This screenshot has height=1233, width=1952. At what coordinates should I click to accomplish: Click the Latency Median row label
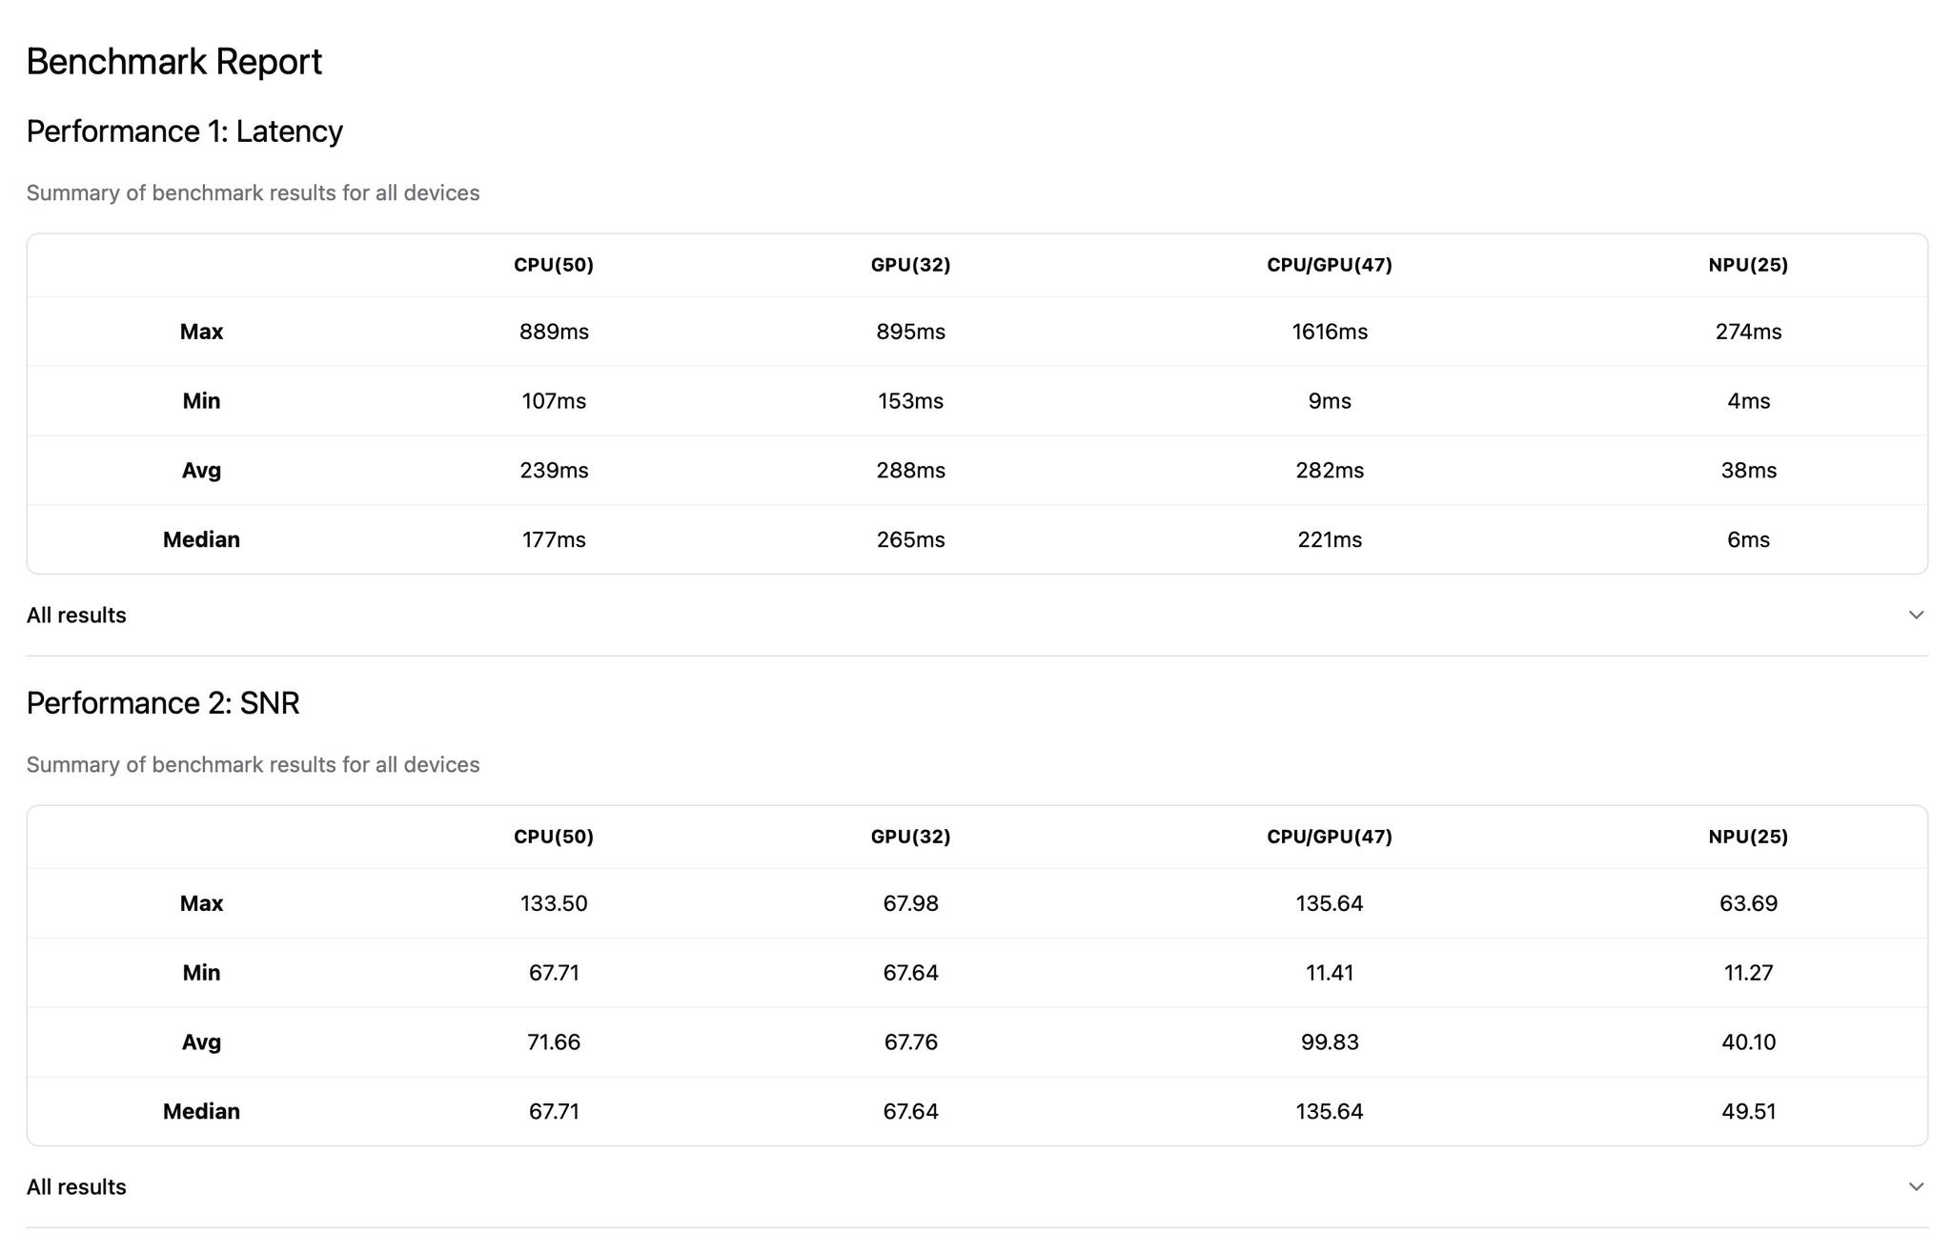201,539
